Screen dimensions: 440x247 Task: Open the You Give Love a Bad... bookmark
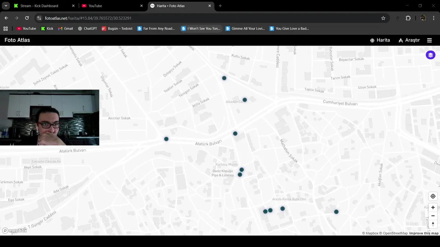point(289,28)
